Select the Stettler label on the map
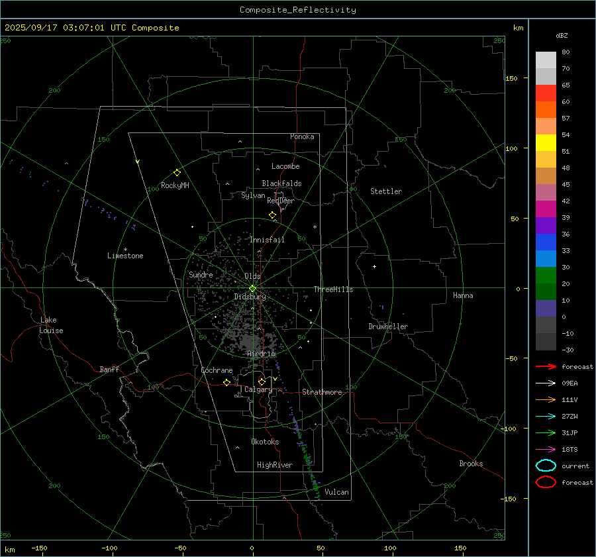596x557 pixels. [x=385, y=191]
